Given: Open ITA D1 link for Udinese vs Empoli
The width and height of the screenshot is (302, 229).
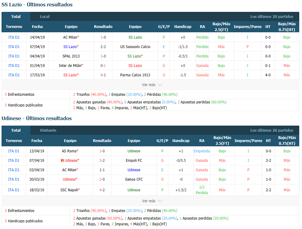Looking at the screenshot, I should click(14, 161).
